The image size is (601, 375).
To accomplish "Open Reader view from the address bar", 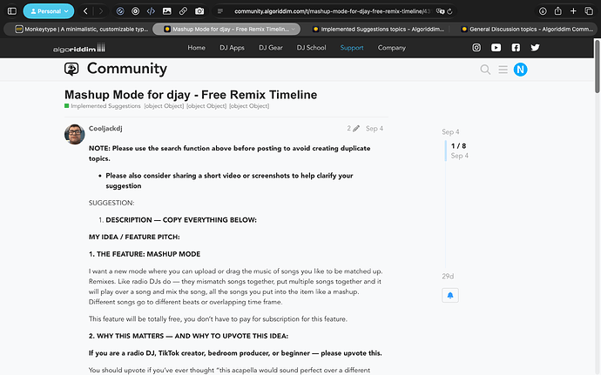I will [x=220, y=11].
